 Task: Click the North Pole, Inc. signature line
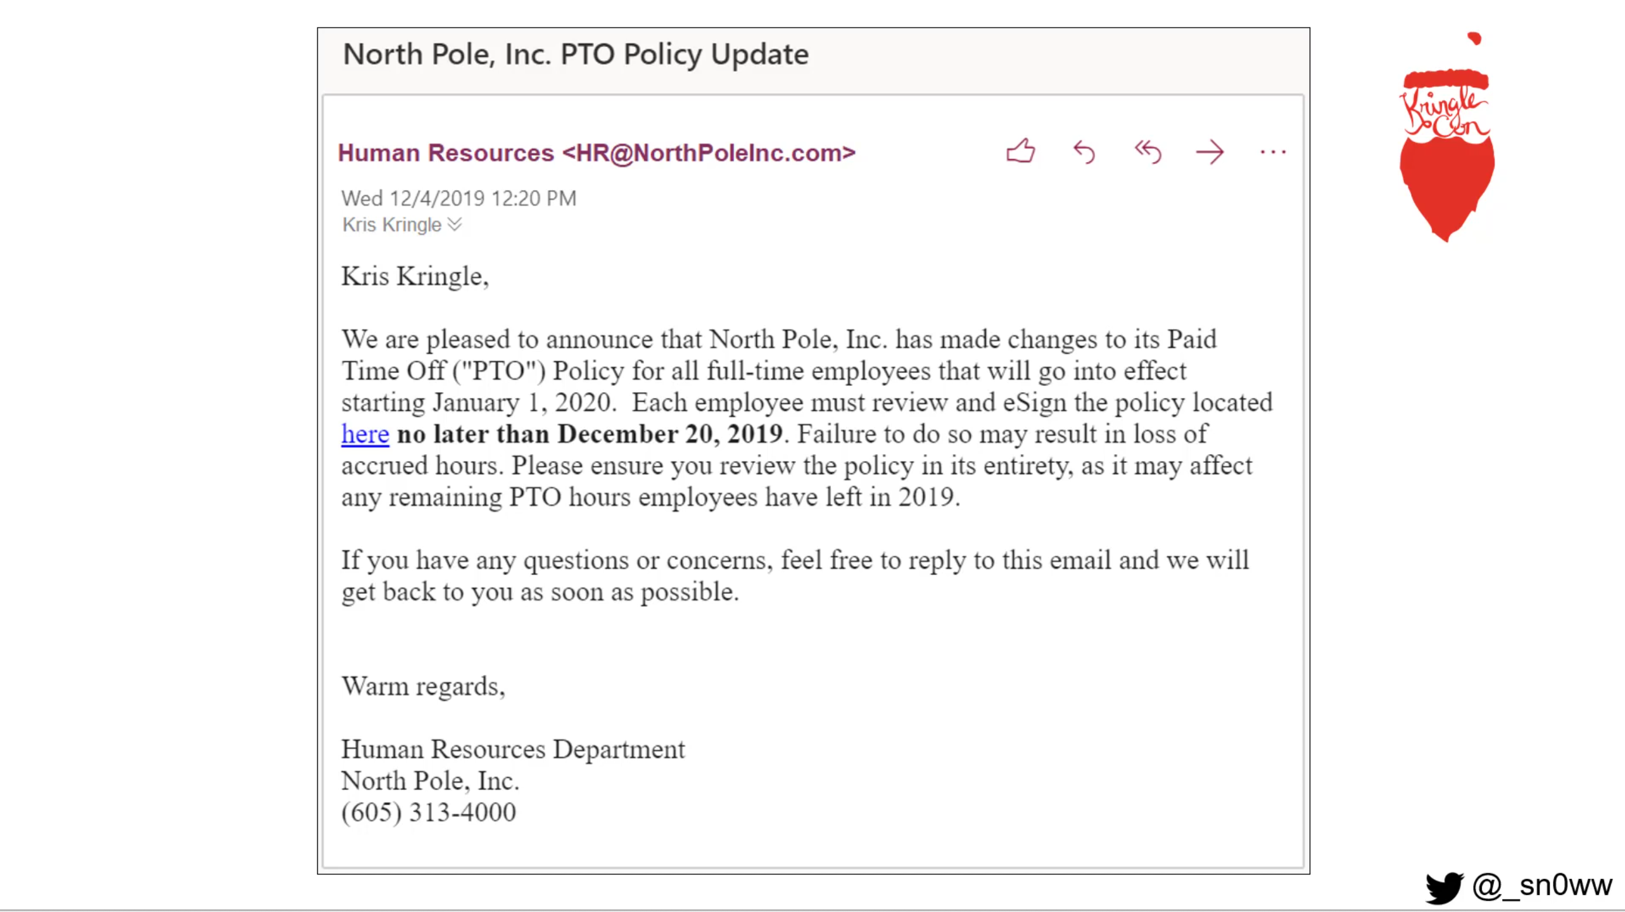tap(430, 781)
